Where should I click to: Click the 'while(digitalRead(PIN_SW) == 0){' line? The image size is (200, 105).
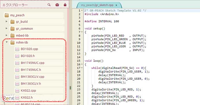tap(119, 68)
